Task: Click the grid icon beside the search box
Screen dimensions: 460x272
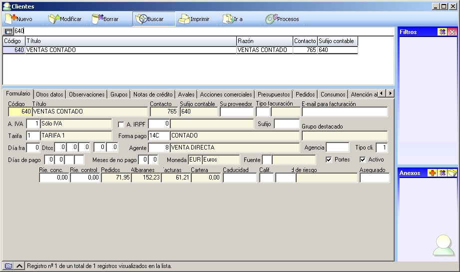Action: tap(8, 31)
